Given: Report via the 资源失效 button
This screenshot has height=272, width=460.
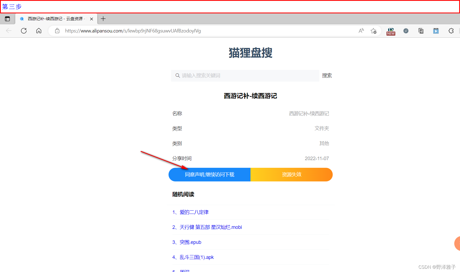Looking at the screenshot, I should click(x=291, y=175).
